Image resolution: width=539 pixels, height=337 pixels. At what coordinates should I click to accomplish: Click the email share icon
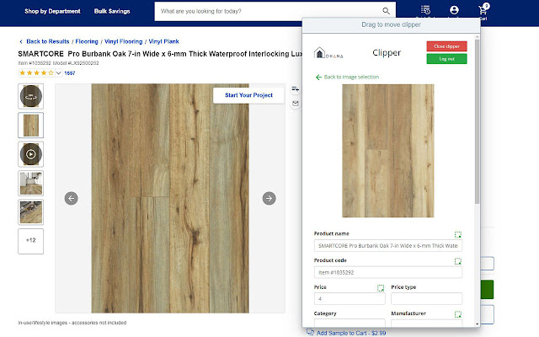click(296, 103)
